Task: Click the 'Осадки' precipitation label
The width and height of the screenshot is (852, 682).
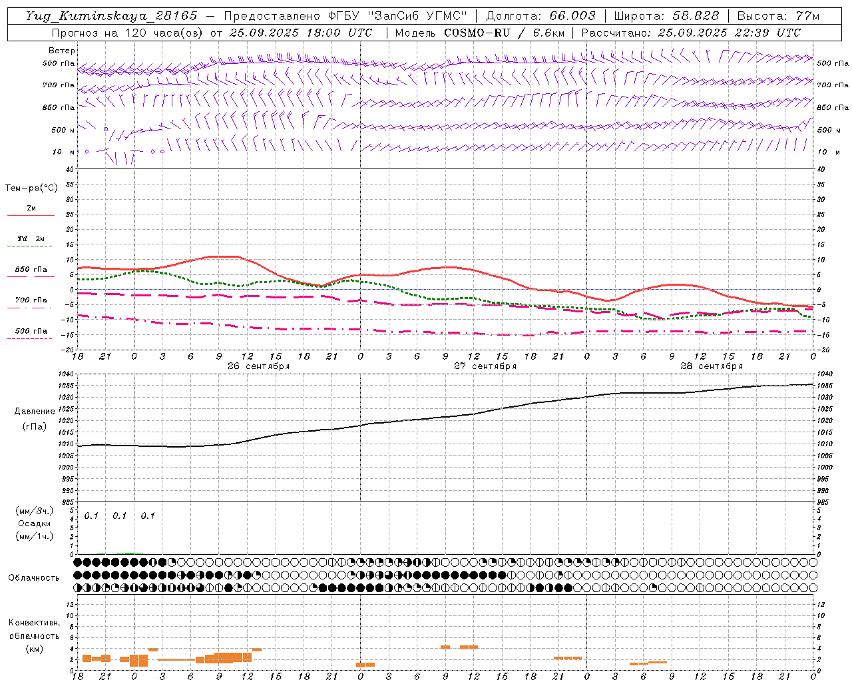Action: [x=35, y=523]
